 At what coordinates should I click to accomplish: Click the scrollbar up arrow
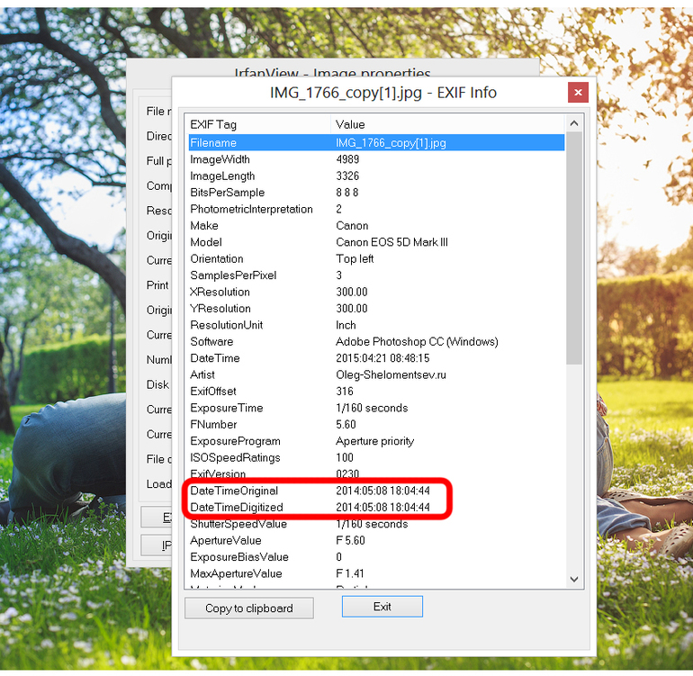pos(574,123)
